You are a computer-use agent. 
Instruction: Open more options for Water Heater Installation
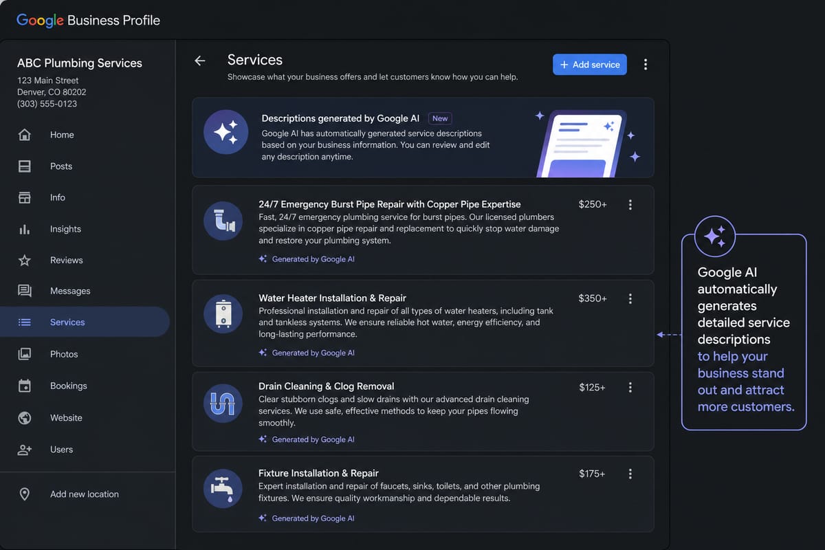[630, 298]
